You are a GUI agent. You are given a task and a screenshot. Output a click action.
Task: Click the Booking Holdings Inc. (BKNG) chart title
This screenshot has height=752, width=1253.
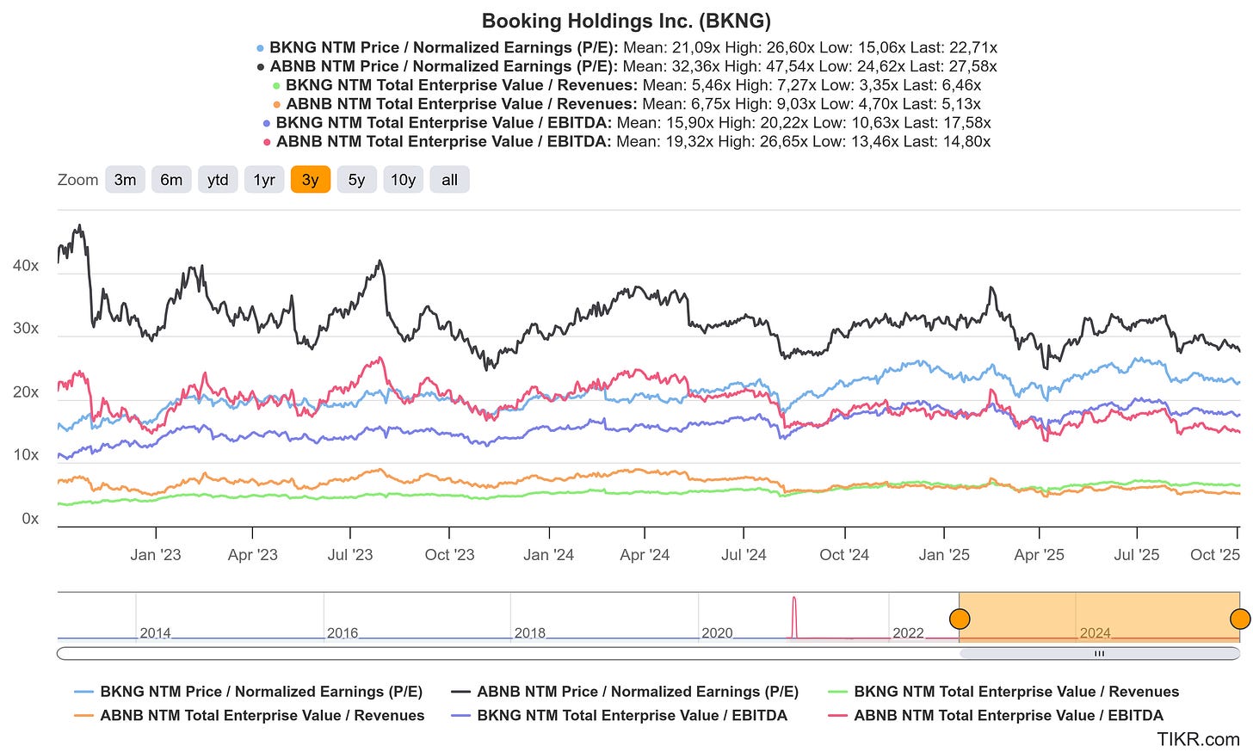[x=626, y=21]
